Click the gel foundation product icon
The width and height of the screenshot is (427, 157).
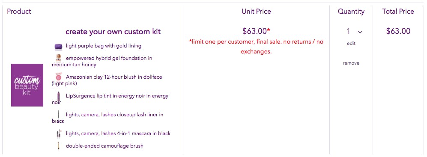pos(59,58)
